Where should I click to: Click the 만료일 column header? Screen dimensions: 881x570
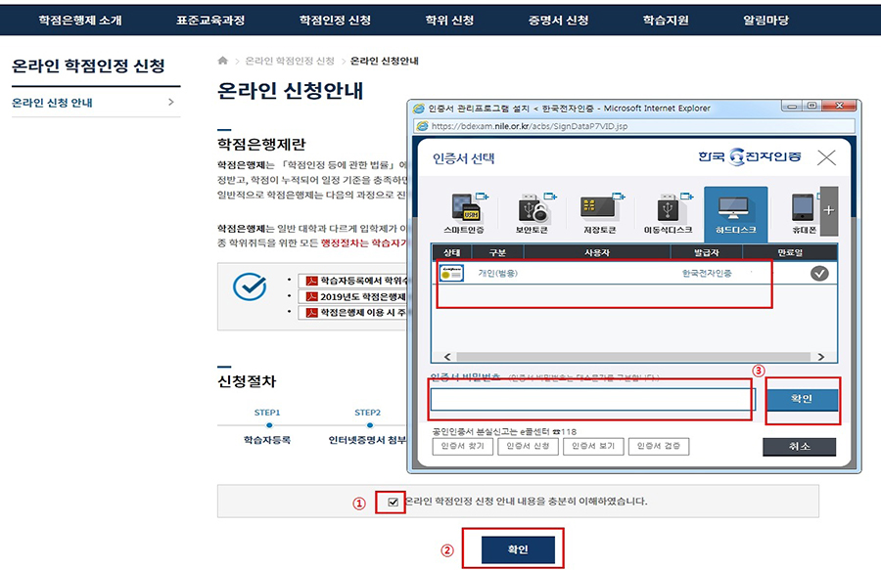(790, 252)
